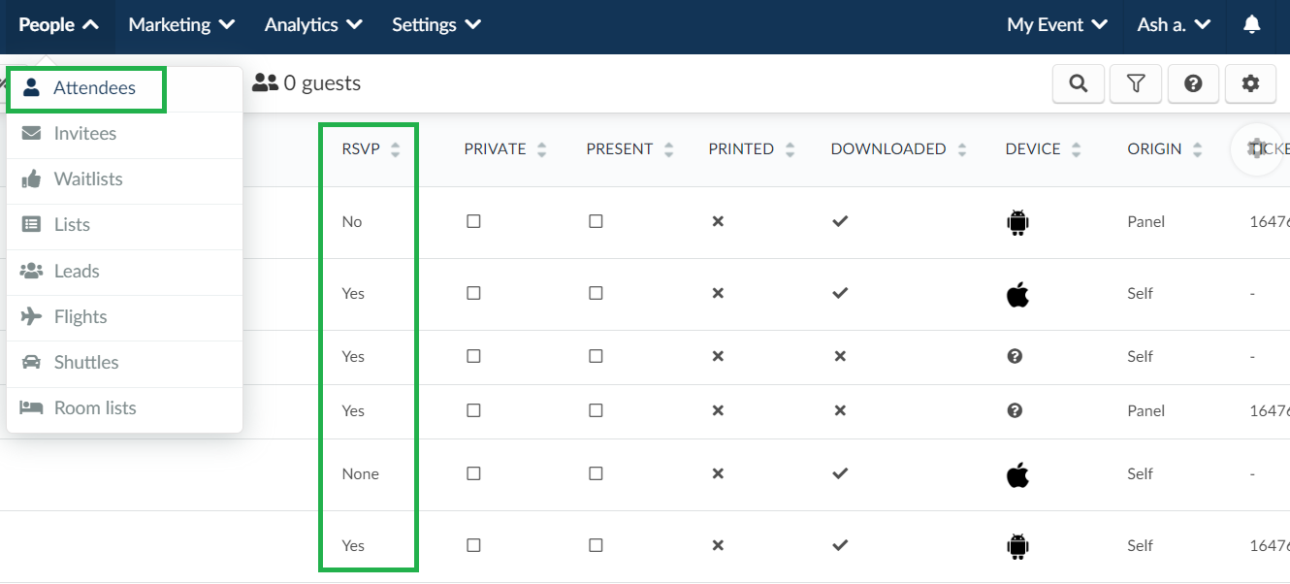This screenshot has height=584, width=1290.
Task: Select Invitees in People menu
Action: (x=124, y=134)
